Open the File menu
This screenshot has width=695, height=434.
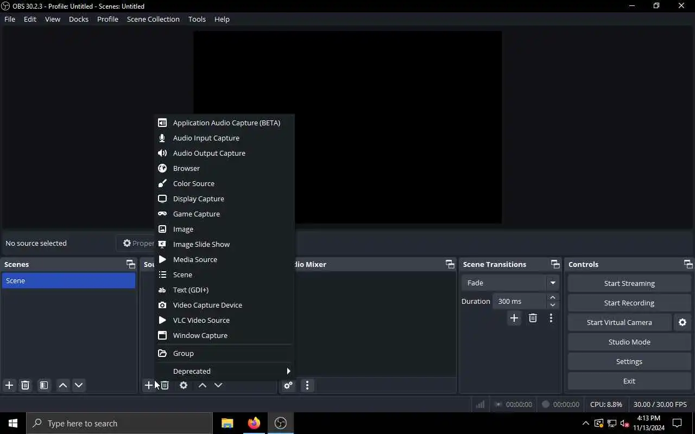[x=10, y=19]
